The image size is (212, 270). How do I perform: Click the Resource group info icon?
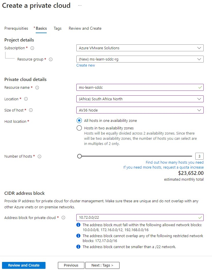[51, 59]
